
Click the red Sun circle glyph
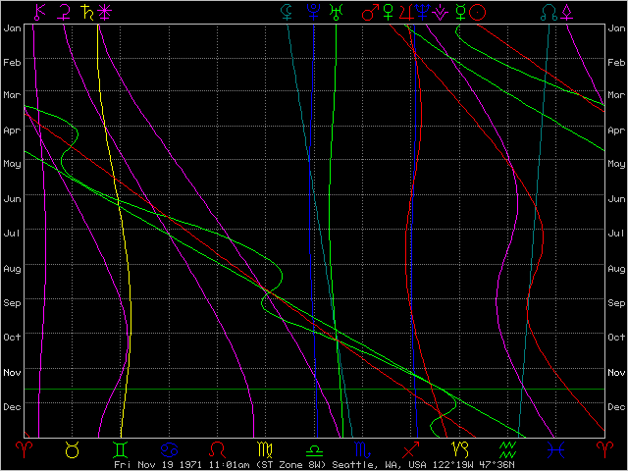478,12
